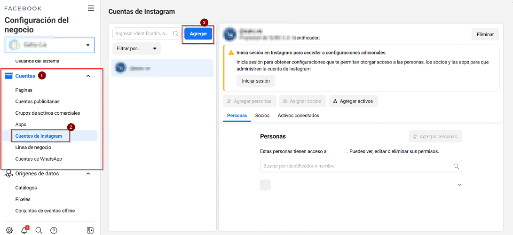Open Píxeles in the sidebar
This screenshot has width=513, height=235.
pyautogui.click(x=23, y=199)
